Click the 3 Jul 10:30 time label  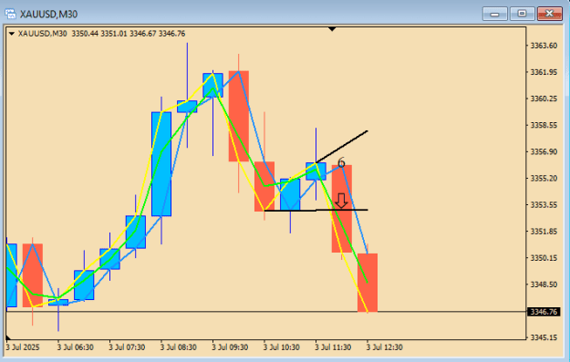[282, 347]
